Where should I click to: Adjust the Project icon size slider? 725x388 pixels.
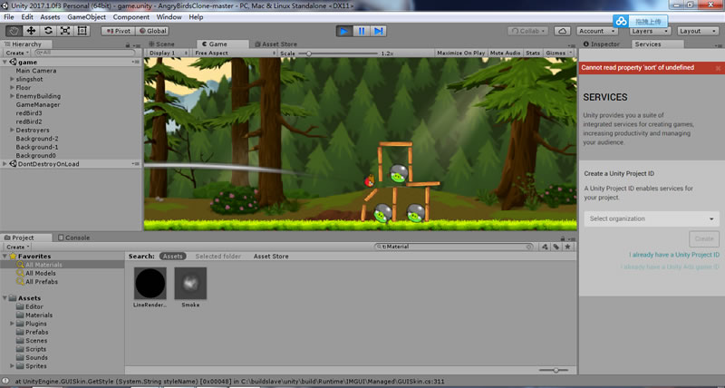[x=555, y=371]
